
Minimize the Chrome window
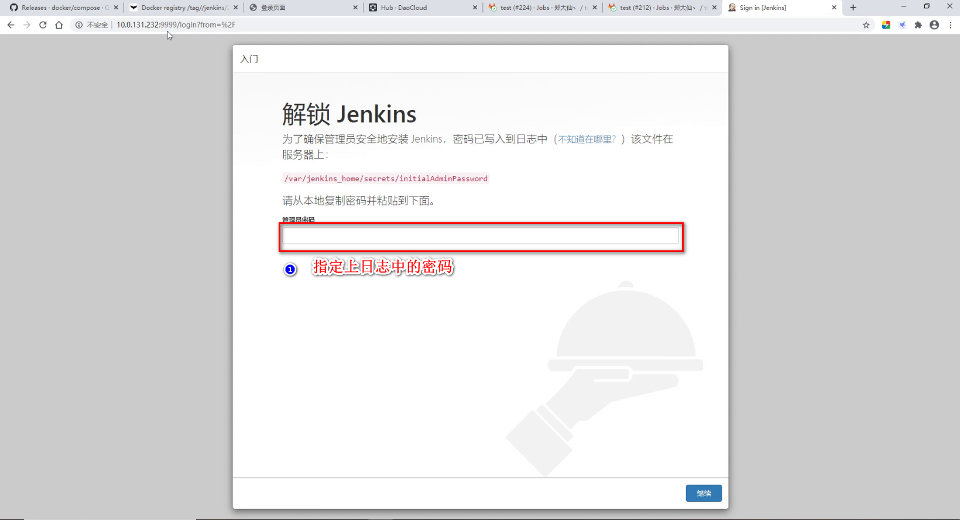tap(903, 6)
